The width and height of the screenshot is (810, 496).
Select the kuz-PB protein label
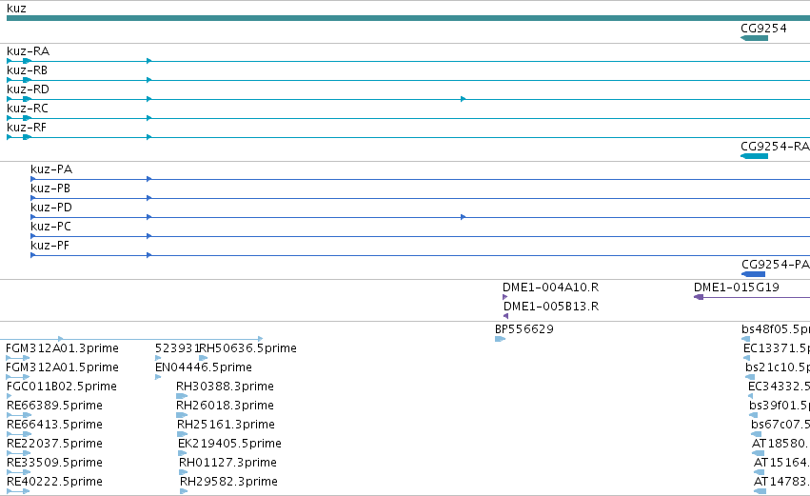click(x=50, y=188)
